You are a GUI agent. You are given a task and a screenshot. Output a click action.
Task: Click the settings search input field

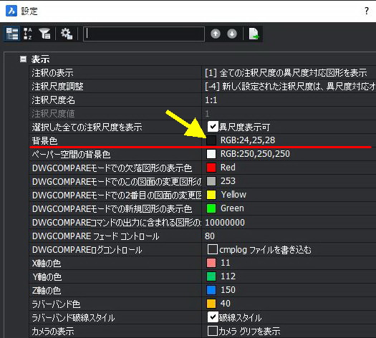coord(144,34)
